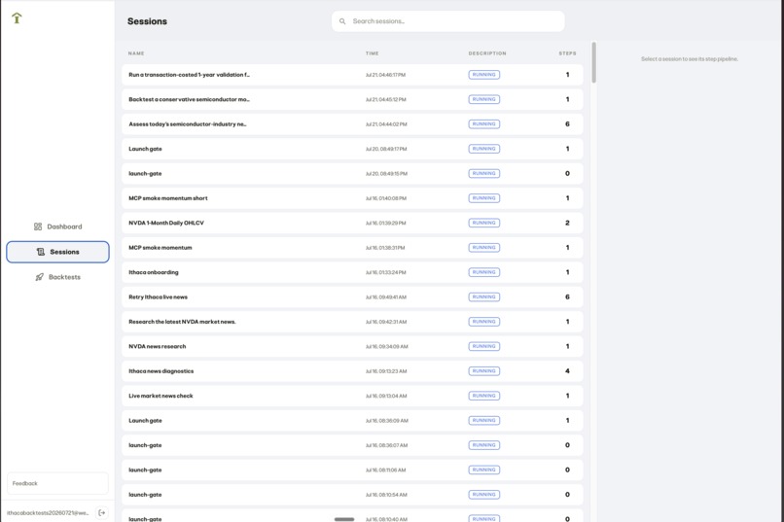784x522 pixels.
Task: Sort by the TIME column header
Action: coord(372,53)
